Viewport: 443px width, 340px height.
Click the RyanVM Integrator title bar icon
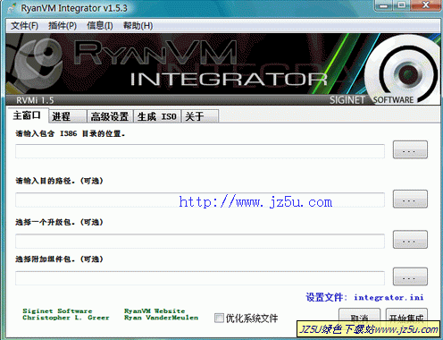pyautogui.click(x=12, y=8)
